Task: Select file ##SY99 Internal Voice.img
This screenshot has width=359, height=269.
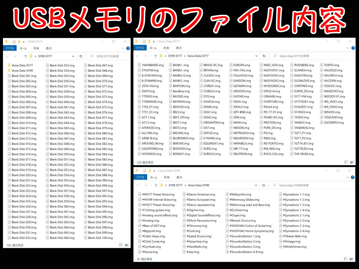Action: pyautogui.click(x=157, y=200)
